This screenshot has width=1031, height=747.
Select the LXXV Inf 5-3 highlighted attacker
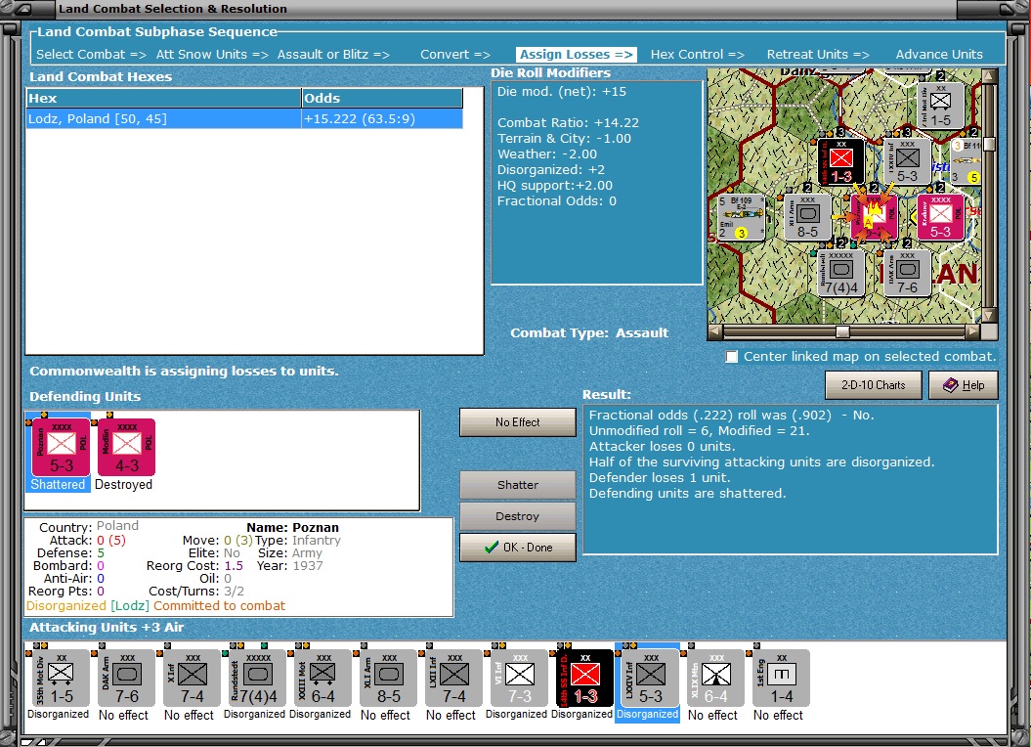pyautogui.click(x=650, y=679)
